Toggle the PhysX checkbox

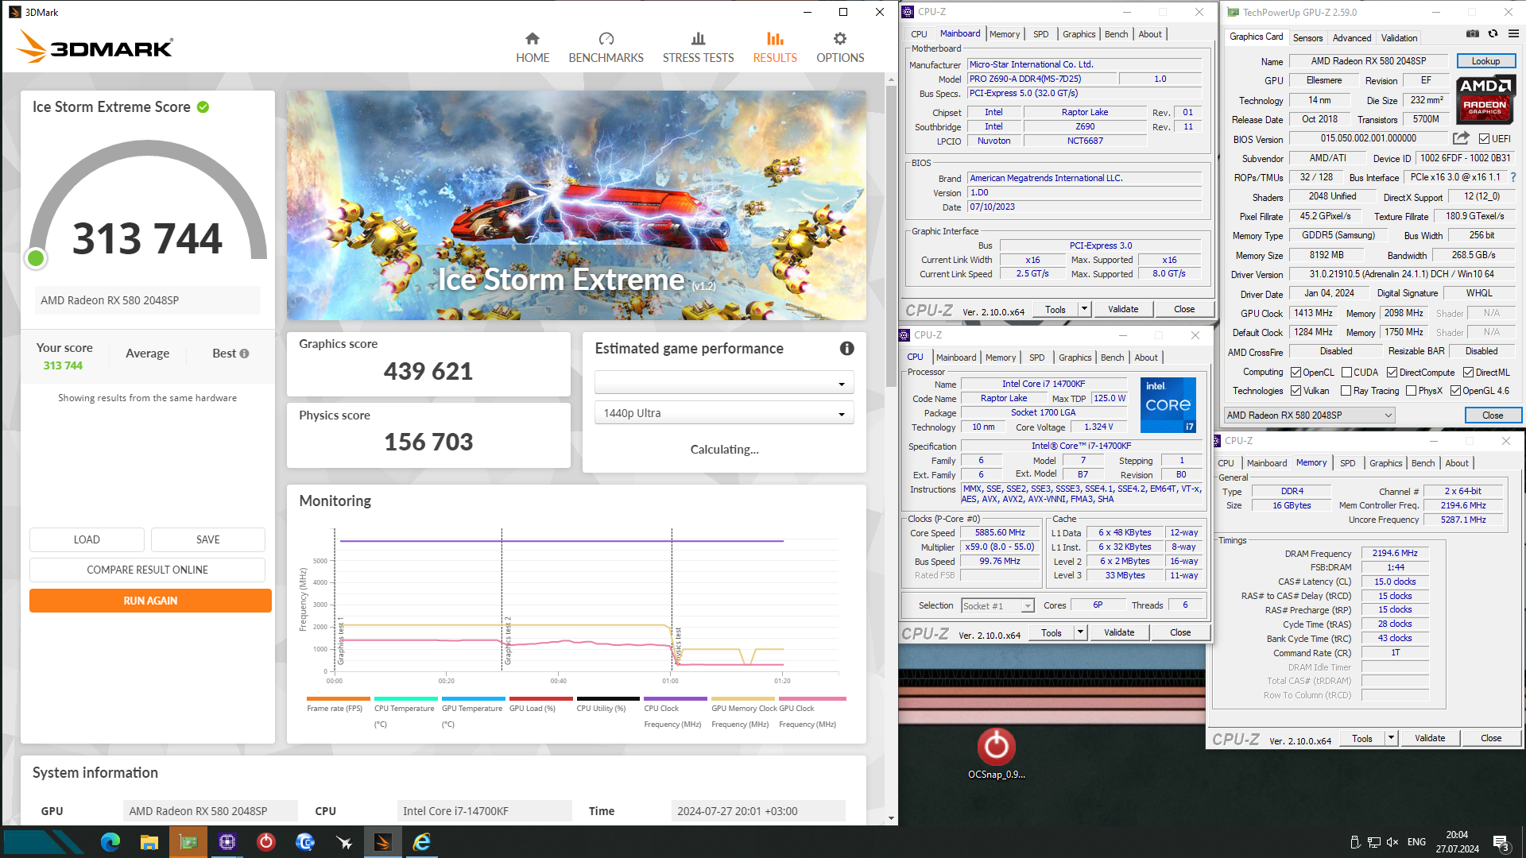click(x=1411, y=391)
